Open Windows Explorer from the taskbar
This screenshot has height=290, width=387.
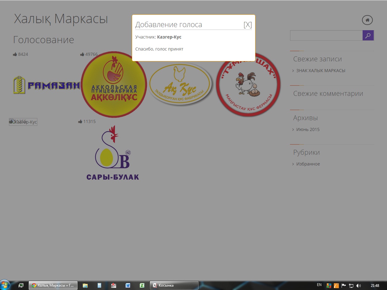coord(85,285)
